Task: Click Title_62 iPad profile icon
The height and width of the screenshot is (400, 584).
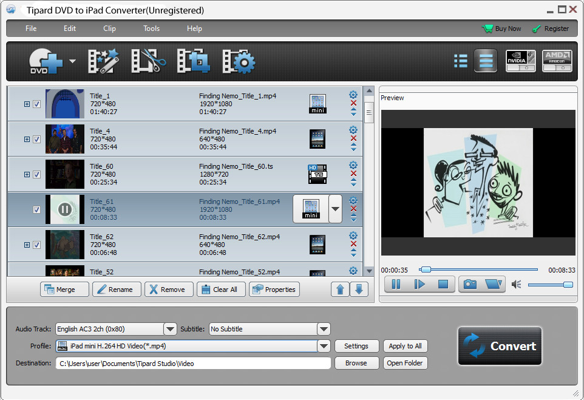Action: [x=317, y=245]
